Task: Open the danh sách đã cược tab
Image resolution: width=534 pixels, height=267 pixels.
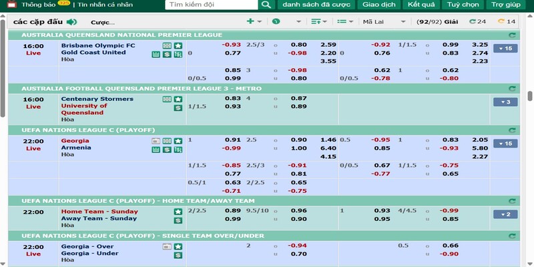Action: click(316, 5)
